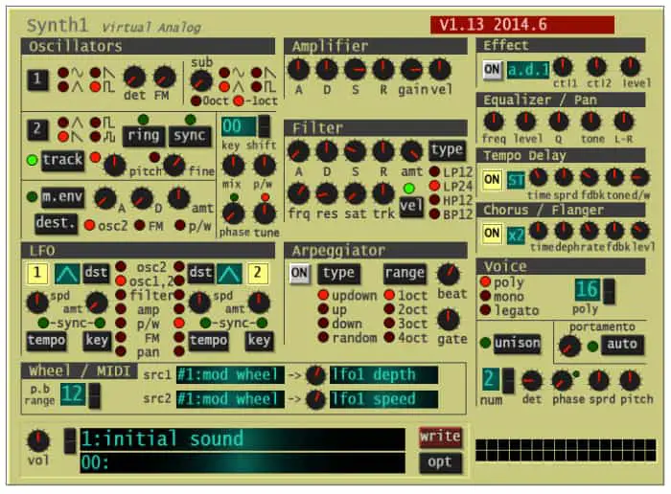Select oscillator 2 triangle waveform LED
The height and width of the screenshot is (494, 671).
[x=63, y=123]
